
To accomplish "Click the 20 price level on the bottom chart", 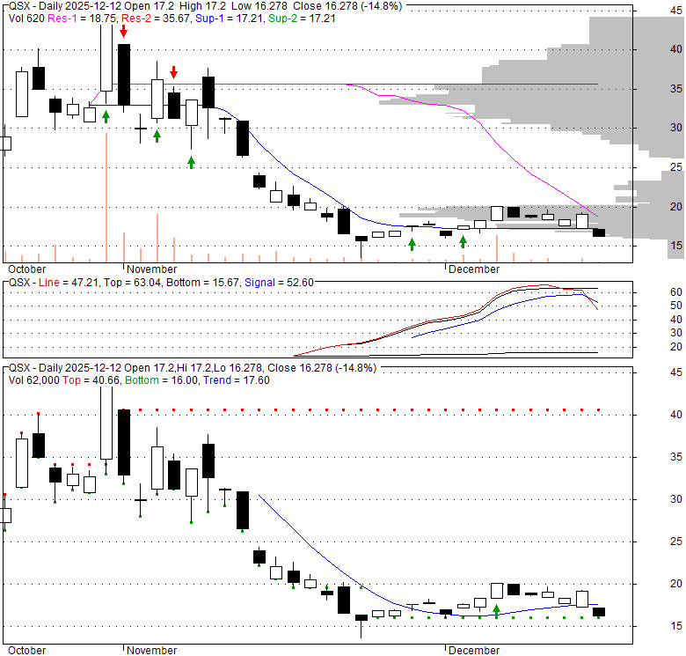I will coord(676,584).
